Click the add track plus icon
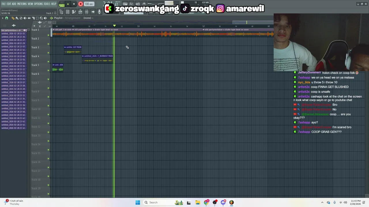This screenshot has width=369, height=207. coord(34,26)
